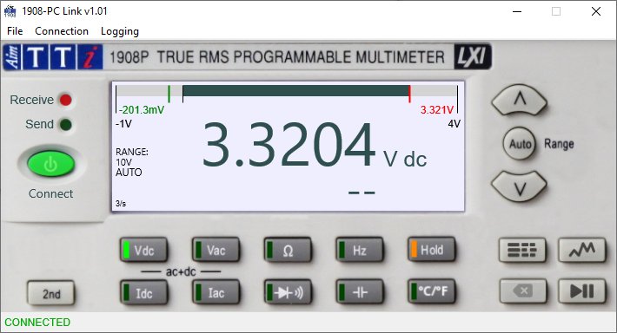
Task: Click the RANGE: 10V AUTO label
Action: pos(132,162)
